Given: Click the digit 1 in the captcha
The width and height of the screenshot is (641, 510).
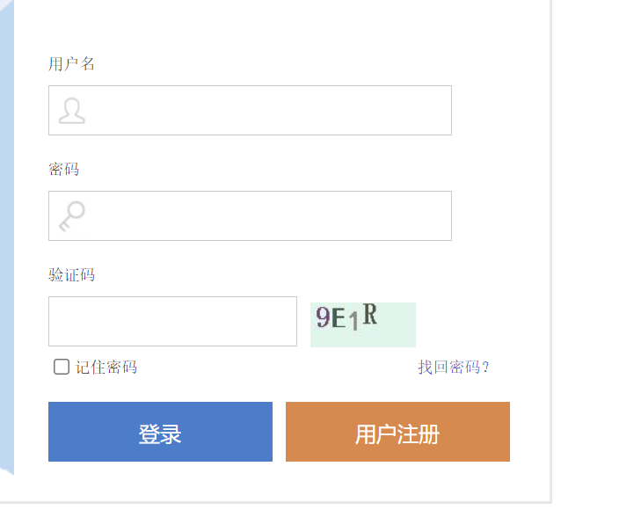Looking at the screenshot, I should [354, 320].
